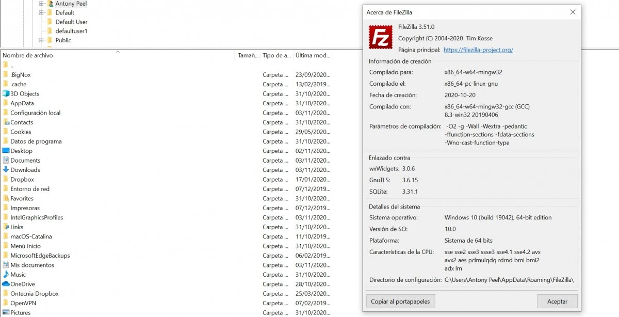Select the IntelGraphicsProfiles folder icon

[x=6, y=217]
